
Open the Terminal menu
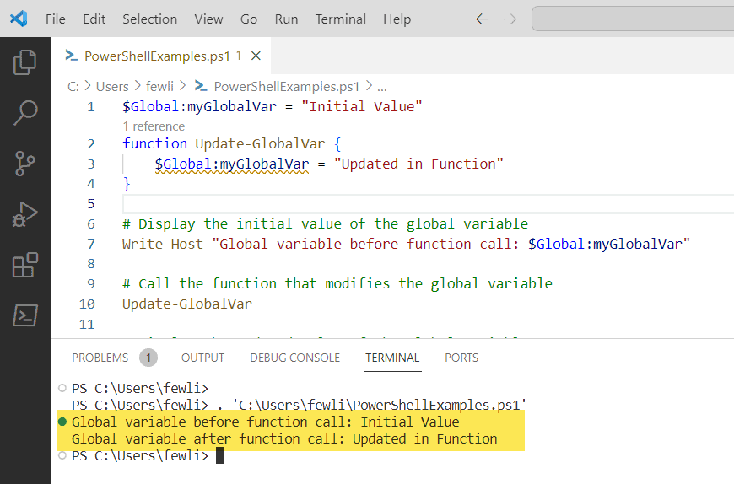(341, 19)
